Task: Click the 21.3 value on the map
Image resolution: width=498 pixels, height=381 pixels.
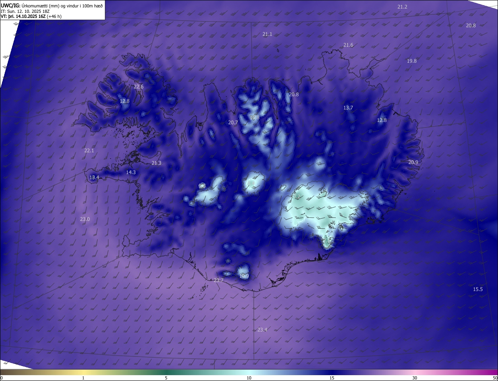Action: point(156,163)
